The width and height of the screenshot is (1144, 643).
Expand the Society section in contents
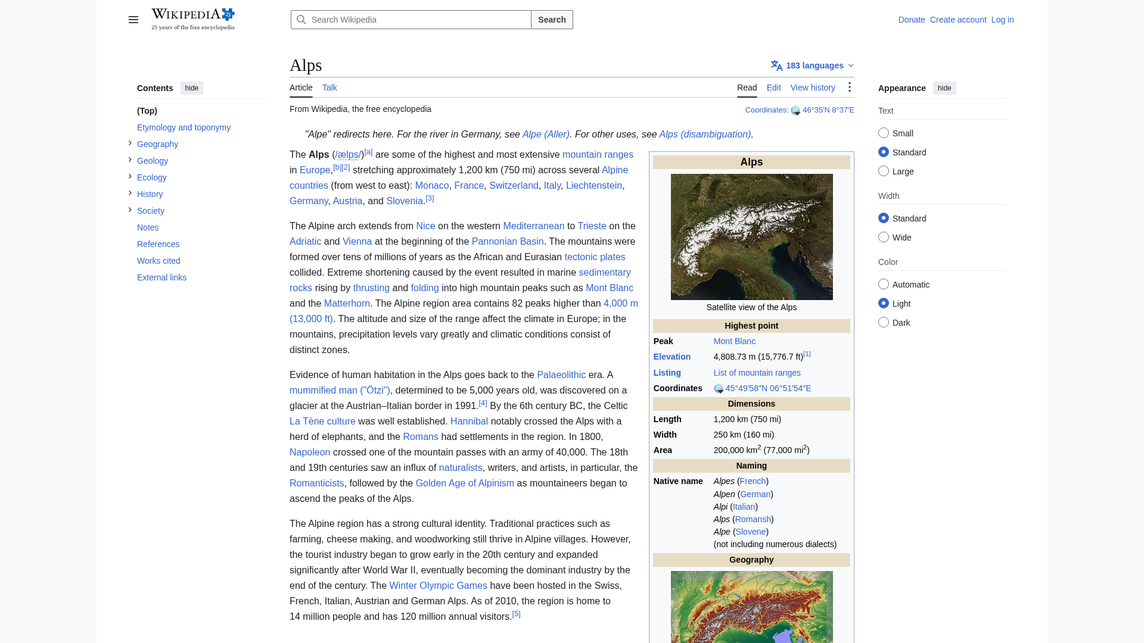tap(130, 210)
